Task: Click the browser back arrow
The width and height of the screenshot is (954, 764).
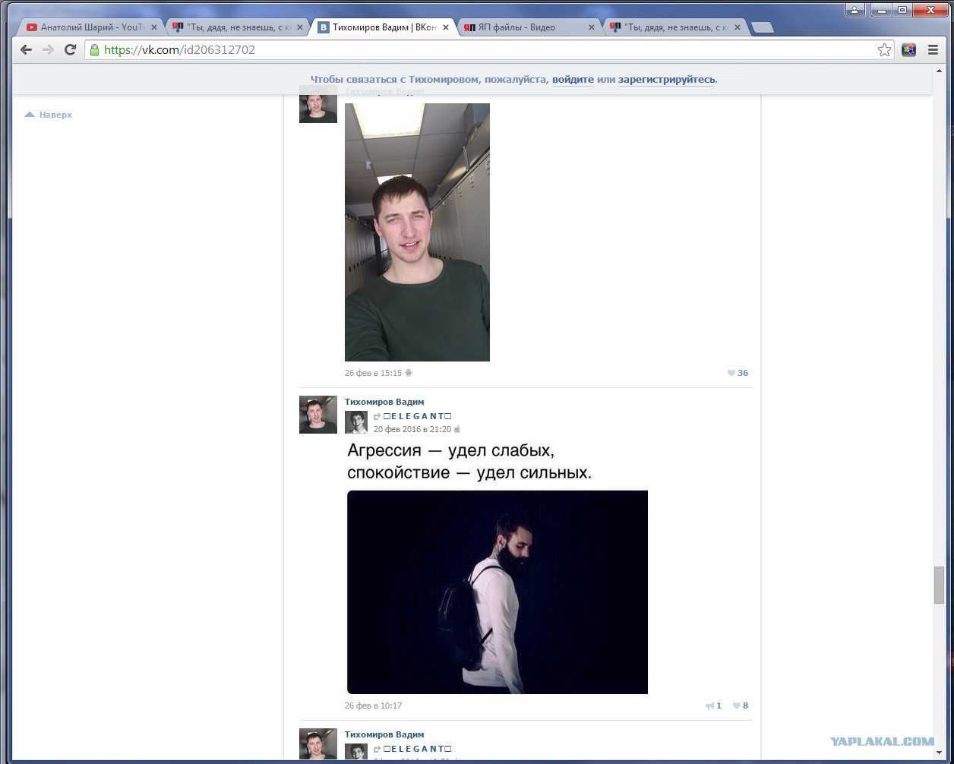Action: coord(26,49)
